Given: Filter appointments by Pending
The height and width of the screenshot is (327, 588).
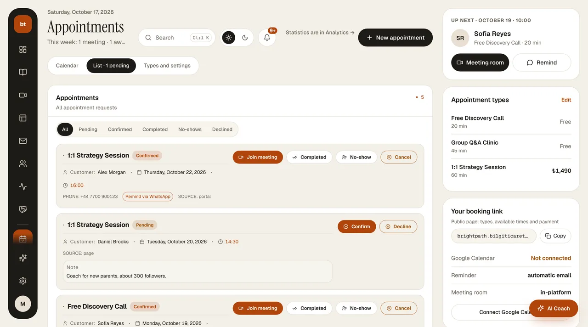Looking at the screenshot, I should click(88, 130).
